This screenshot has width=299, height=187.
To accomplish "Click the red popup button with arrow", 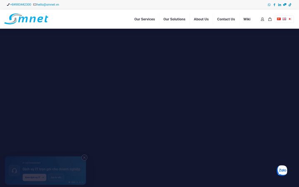I will 34,177.
